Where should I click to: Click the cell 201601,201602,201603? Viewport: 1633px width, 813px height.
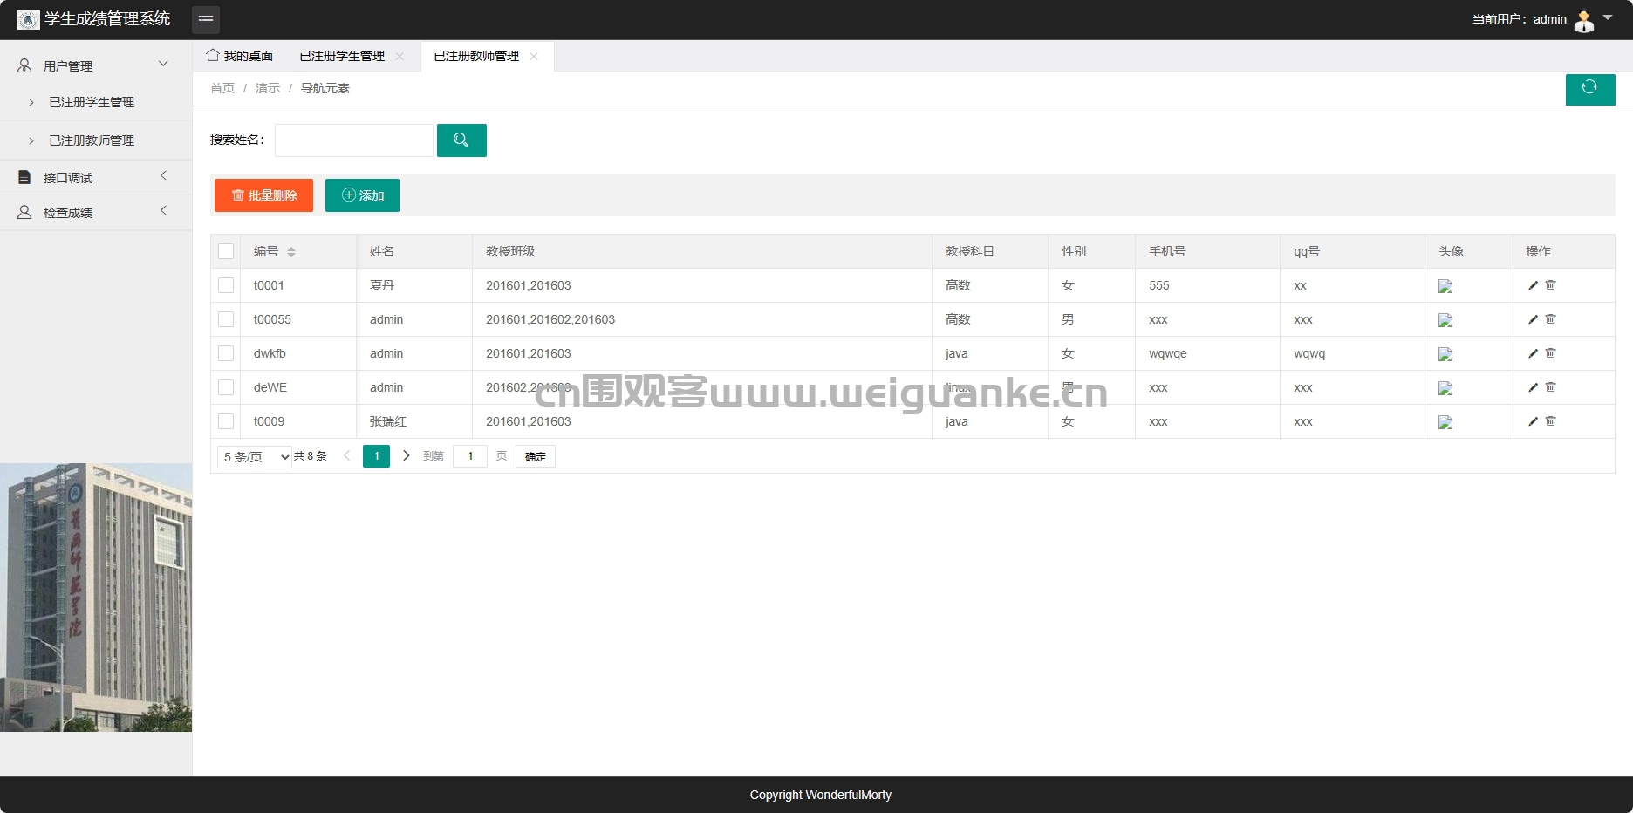pos(550,319)
